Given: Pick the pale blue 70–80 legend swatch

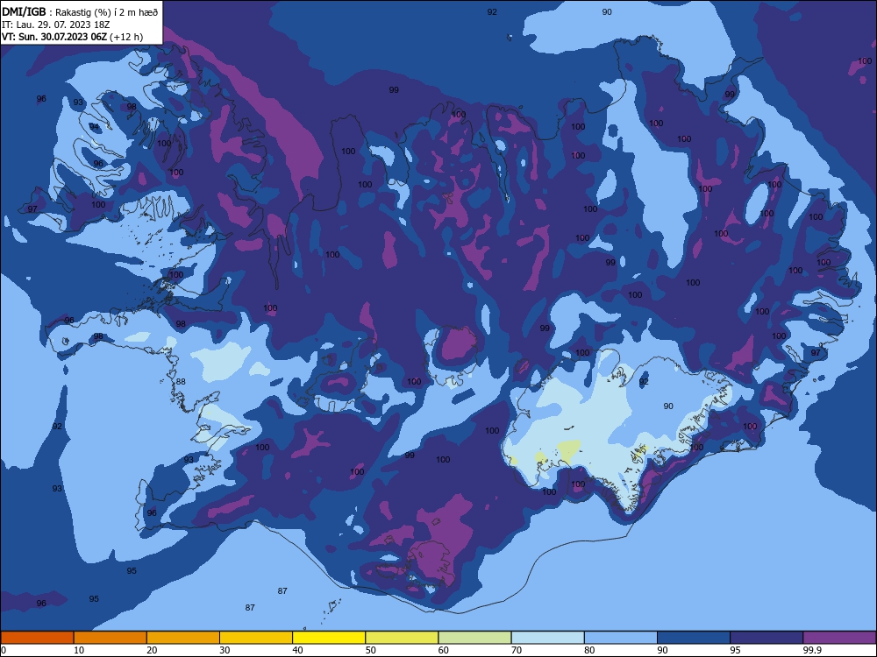Looking at the screenshot, I should coord(547,638).
